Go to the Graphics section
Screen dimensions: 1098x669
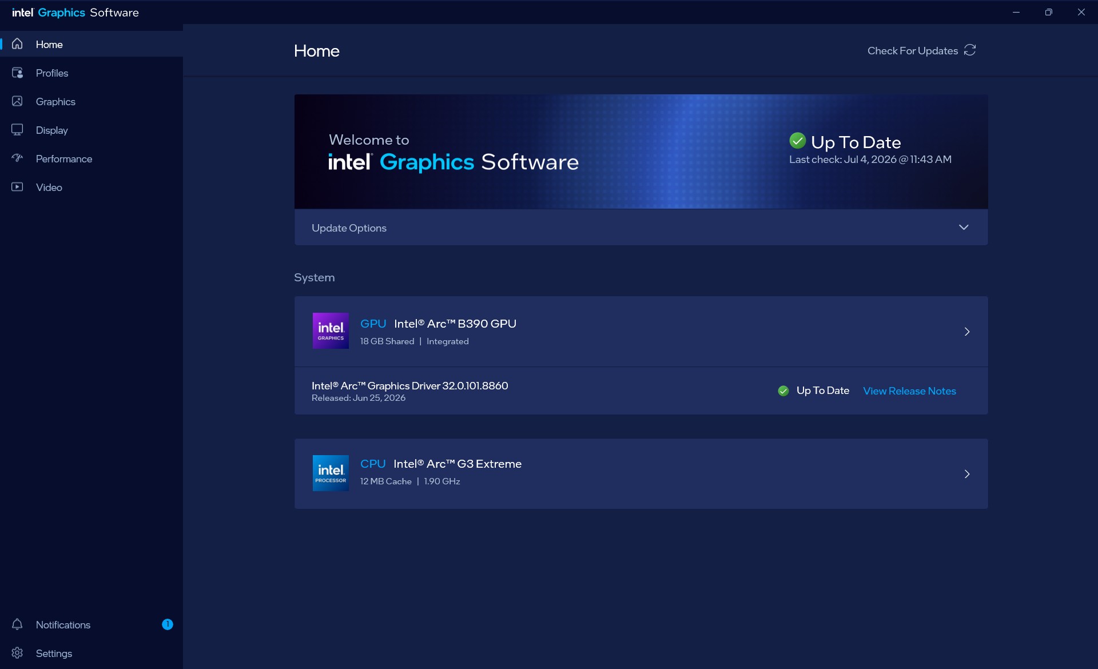[91, 101]
